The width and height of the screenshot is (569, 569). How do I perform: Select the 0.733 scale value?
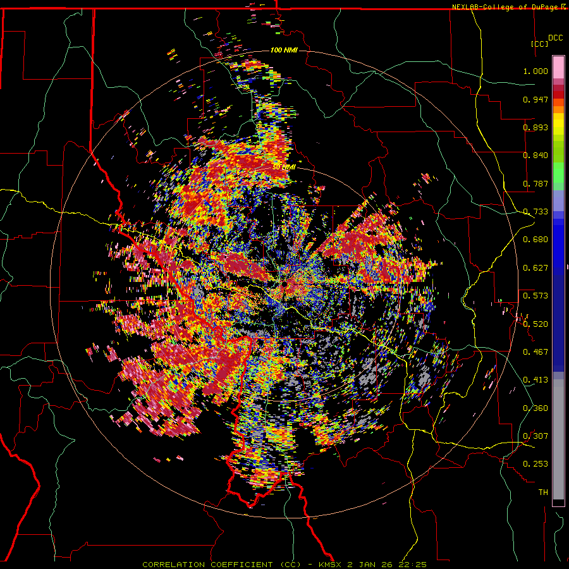[535, 212]
